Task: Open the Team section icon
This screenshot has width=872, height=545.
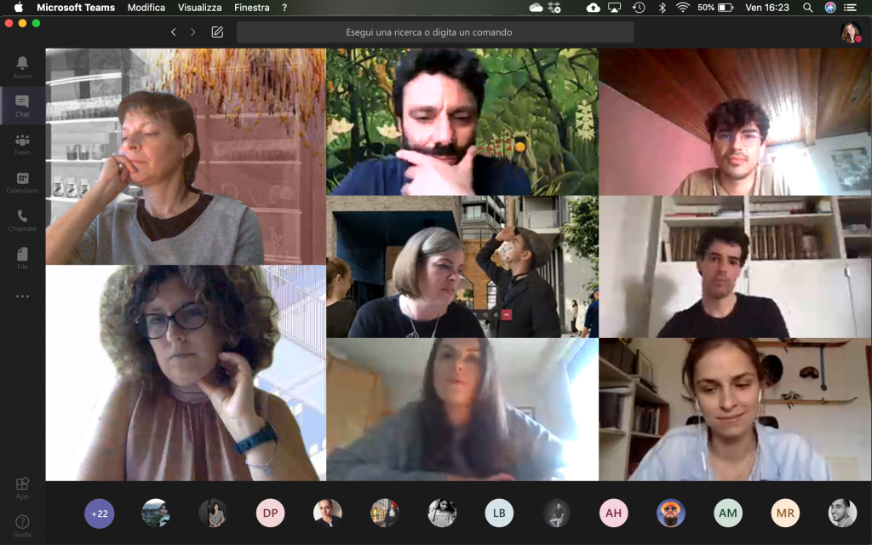Action: pyautogui.click(x=22, y=141)
